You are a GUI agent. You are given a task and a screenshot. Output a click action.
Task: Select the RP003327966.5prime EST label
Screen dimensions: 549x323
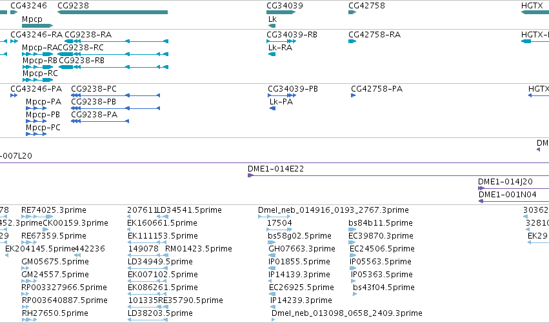coord(64,288)
